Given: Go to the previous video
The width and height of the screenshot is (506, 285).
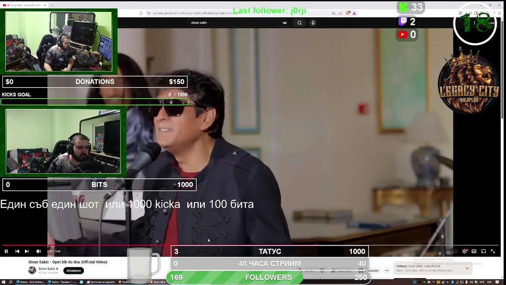Looking at the screenshot, I should tap(17, 251).
